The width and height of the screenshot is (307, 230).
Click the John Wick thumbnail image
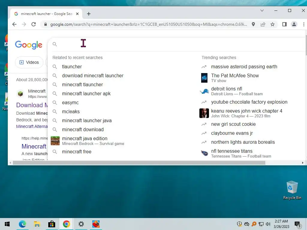(204, 113)
